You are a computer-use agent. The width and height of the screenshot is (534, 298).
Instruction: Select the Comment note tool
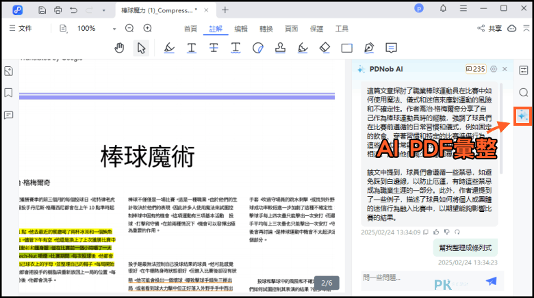pos(391,48)
